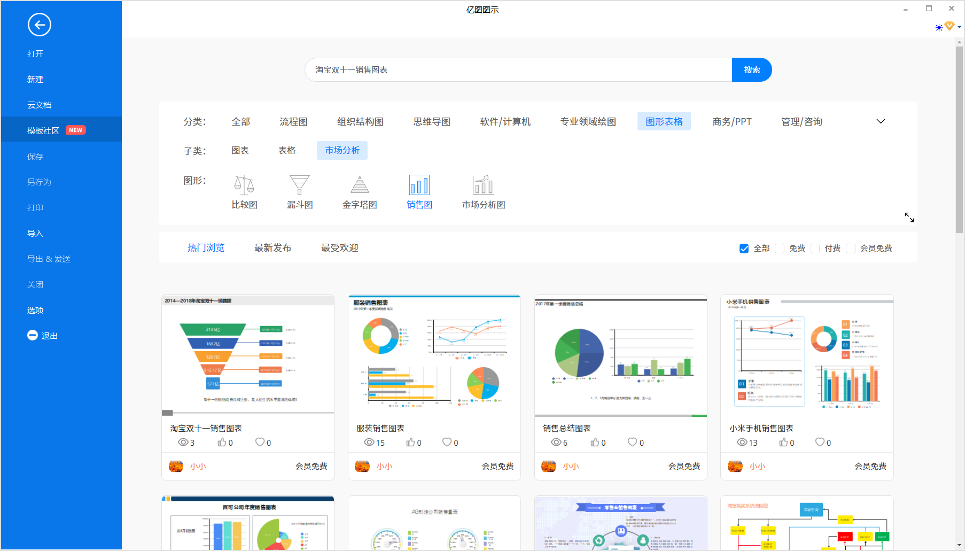Select category 思维导图
The image size is (965, 551).
(x=432, y=121)
